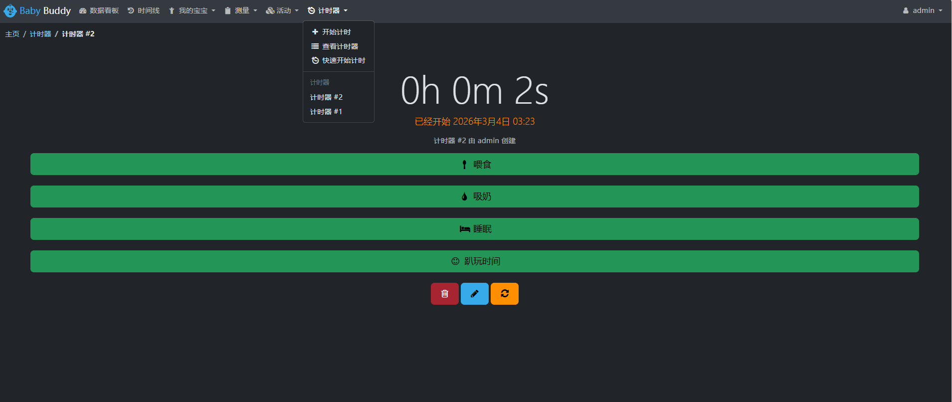This screenshot has width=952, height=402.
Task: Click the list icon beside 查看计时器
Action: click(x=315, y=46)
